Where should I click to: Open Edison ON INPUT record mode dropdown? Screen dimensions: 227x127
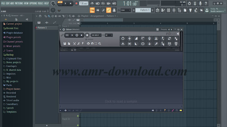[x=96, y=35]
